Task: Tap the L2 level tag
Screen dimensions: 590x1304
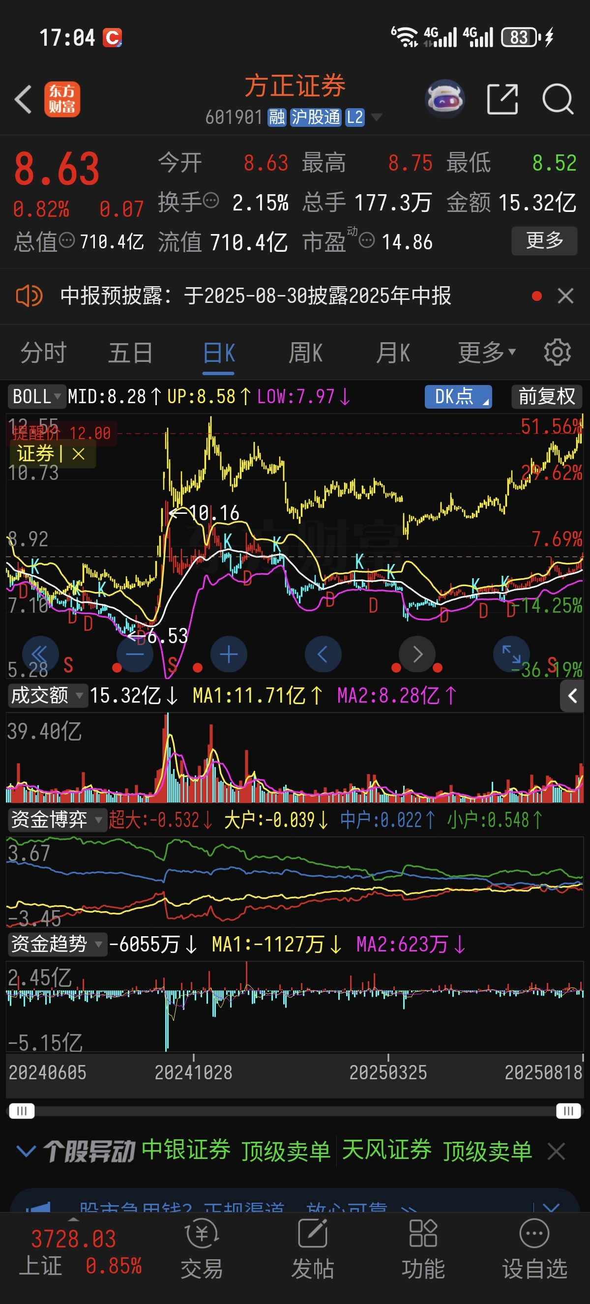Action: 354,118
